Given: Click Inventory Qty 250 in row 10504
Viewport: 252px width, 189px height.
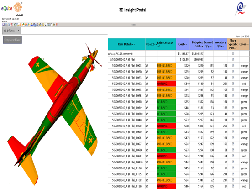Looking at the screenshot, I should click(225, 126).
